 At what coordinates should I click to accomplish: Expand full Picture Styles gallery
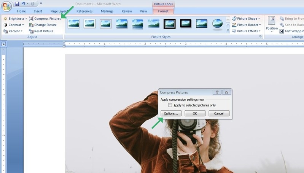(x=228, y=31)
